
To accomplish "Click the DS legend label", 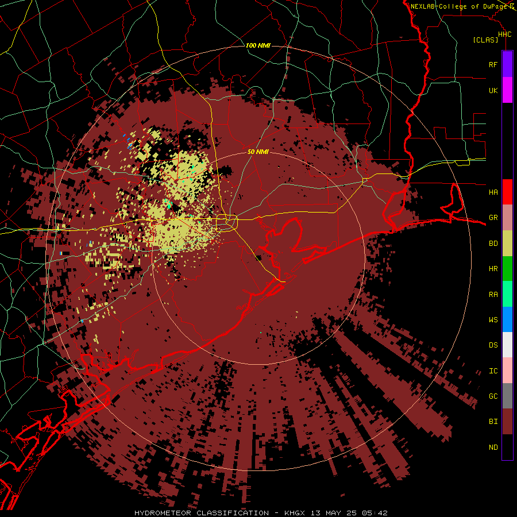I will click(493, 345).
